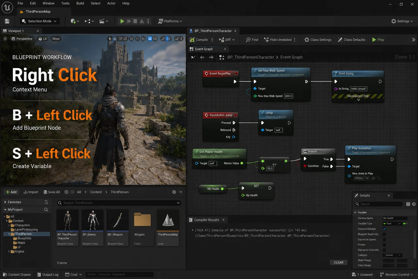
Task: Open the Settings dropdown in top-right
Action: 403,21
